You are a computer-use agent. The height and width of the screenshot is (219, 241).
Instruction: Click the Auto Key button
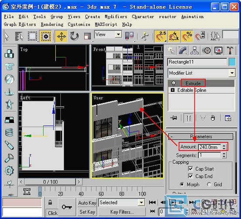[x=87, y=203]
